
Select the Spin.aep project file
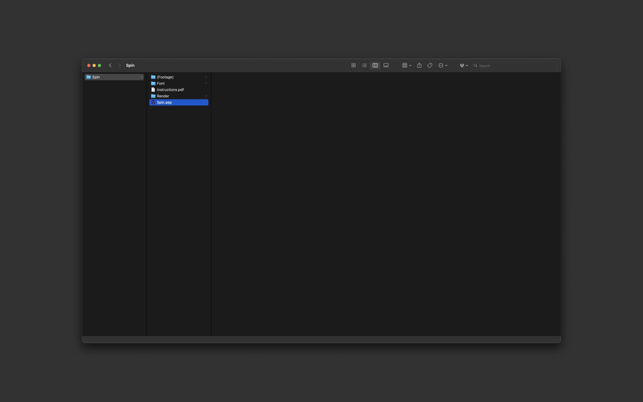coord(179,103)
